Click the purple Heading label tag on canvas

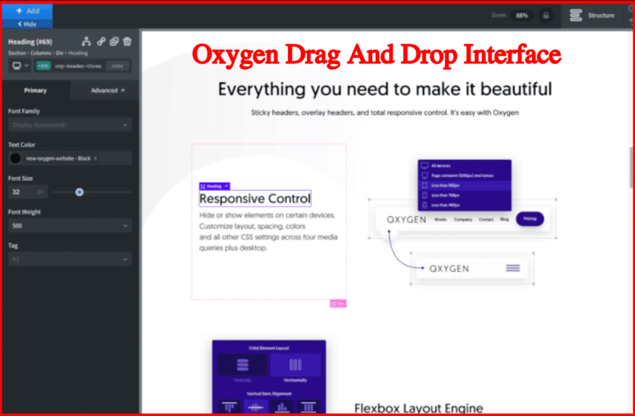(x=214, y=186)
